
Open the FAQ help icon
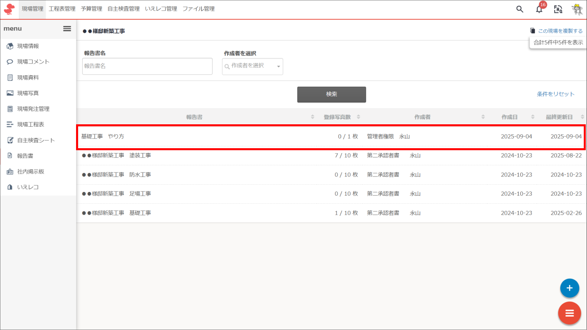click(558, 9)
